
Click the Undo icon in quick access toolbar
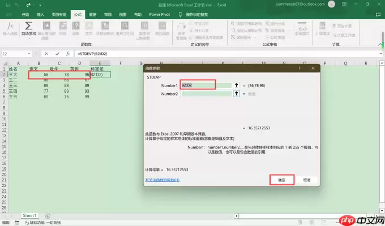[16, 5]
